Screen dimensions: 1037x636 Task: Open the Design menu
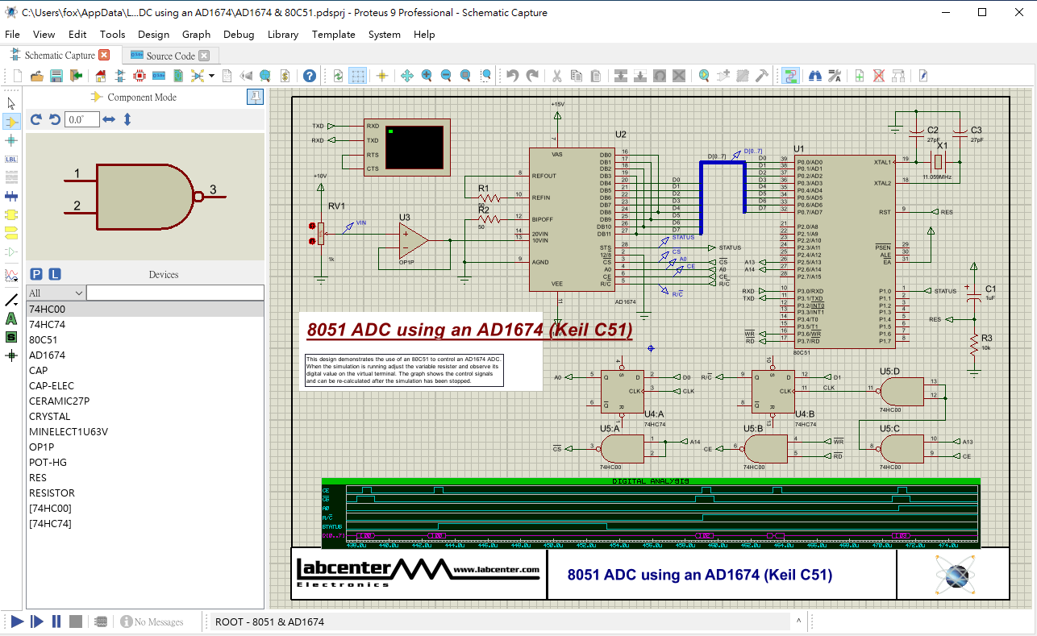[153, 35]
